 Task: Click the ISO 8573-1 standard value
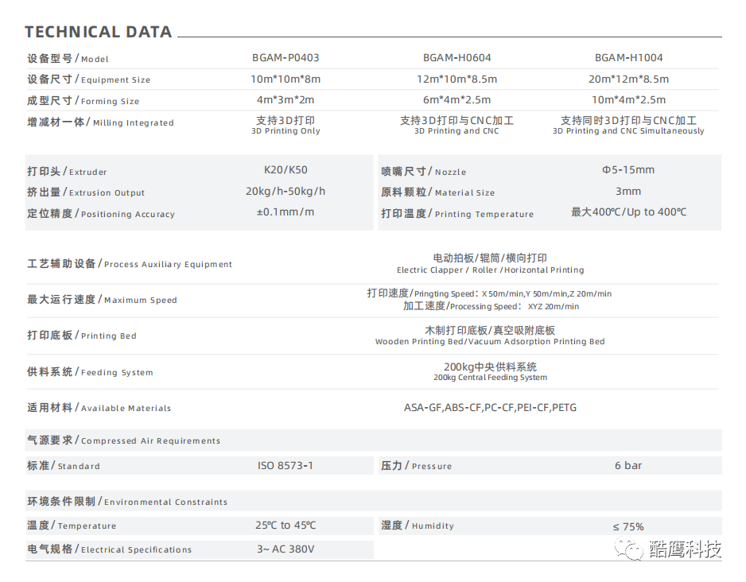pyautogui.click(x=286, y=466)
